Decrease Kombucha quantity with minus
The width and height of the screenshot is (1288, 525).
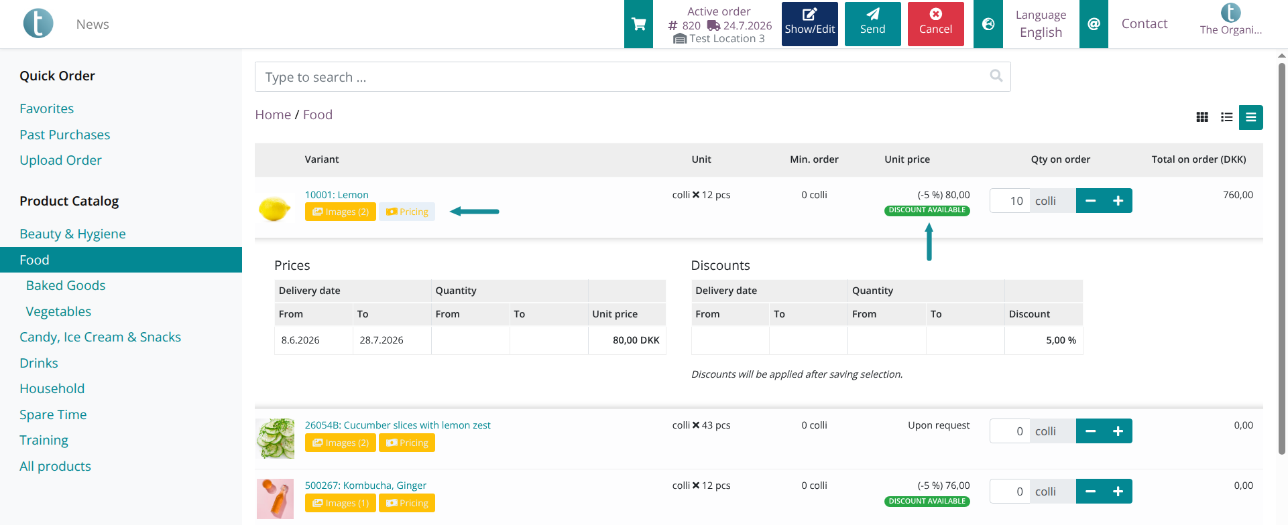[1090, 492]
